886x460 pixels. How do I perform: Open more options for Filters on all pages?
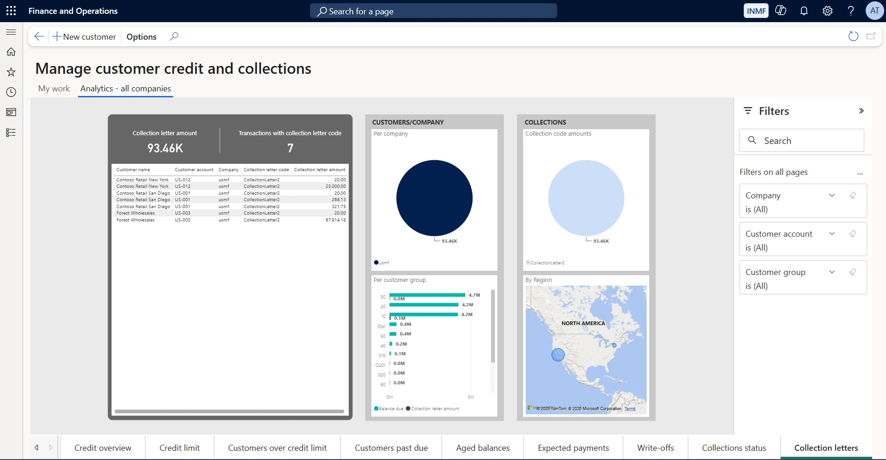pyautogui.click(x=860, y=174)
